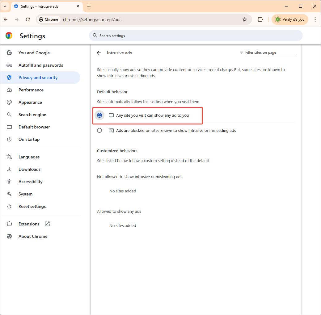This screenshot has height=315, width=321.
Task: Open Chrome's three-dot menu
Action: coord(315,19)
